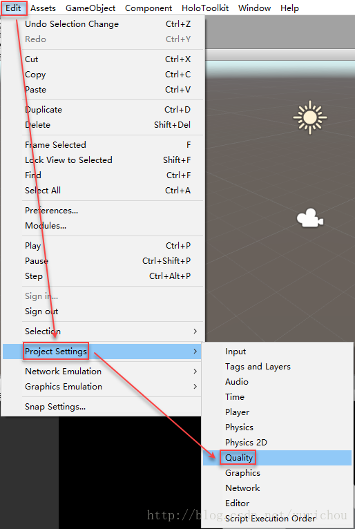355x529 pixels.
Task: Open Physics 2D project settings
Action: tap(277, 442)
